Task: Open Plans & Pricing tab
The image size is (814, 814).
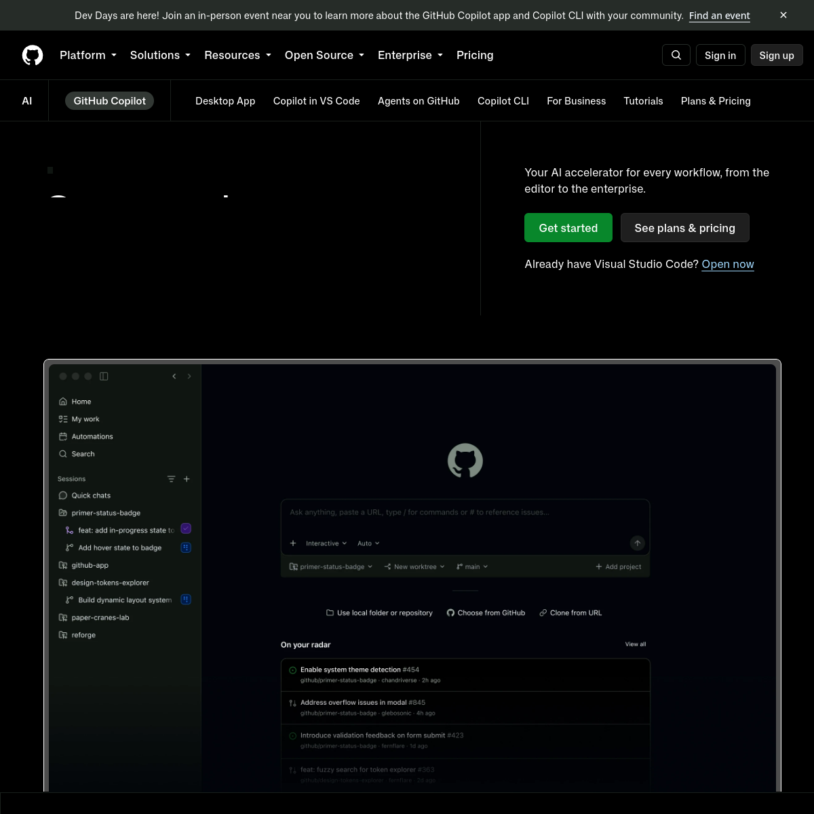Action: (716, 101)
